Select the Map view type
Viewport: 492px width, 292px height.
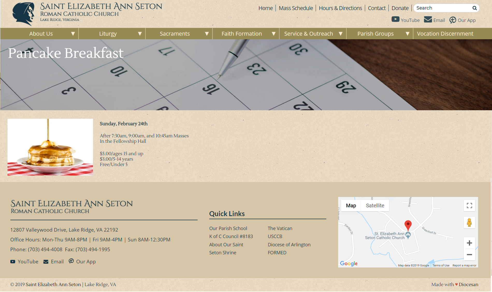click(x=351, y=206)
